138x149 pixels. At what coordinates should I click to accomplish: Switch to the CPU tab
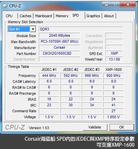(x=9, y=16)
